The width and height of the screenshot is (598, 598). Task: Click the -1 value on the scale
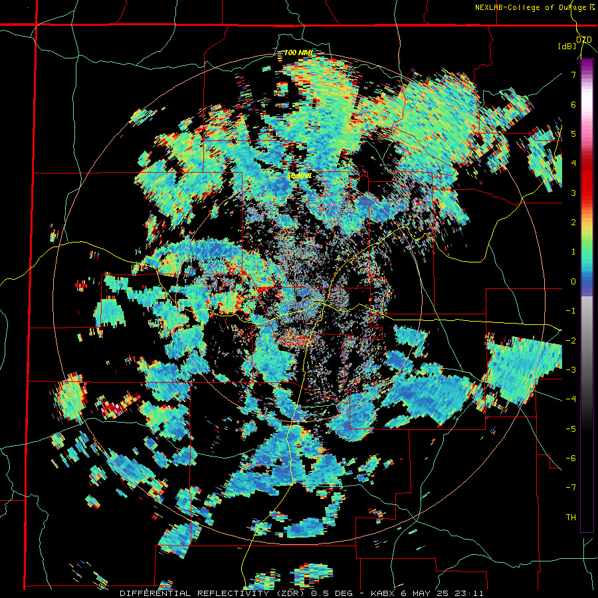(571, 311)
